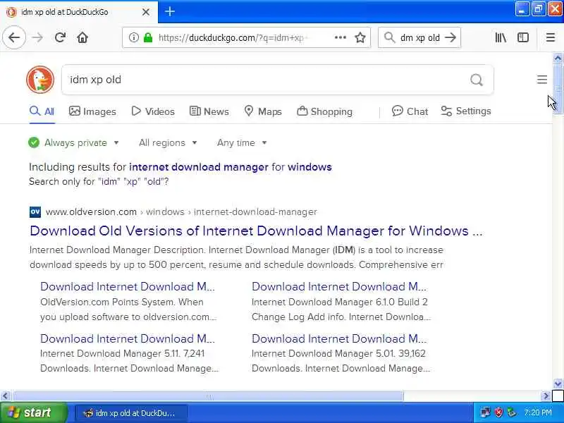564x423 pixels.
Task: Click the vertical scrollbar thumb
Action: click(558, 89)
